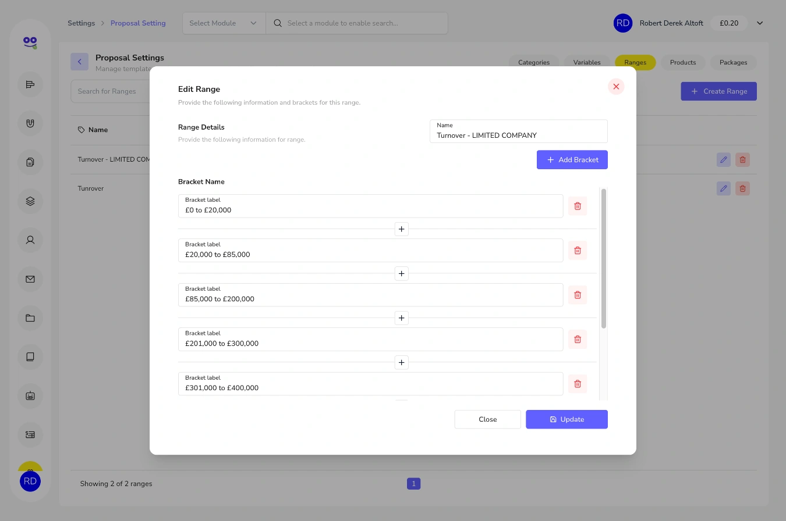Click the app logo at the sidebar top
The width and height of the screenshot is (786, 521).
coord(30,42)
